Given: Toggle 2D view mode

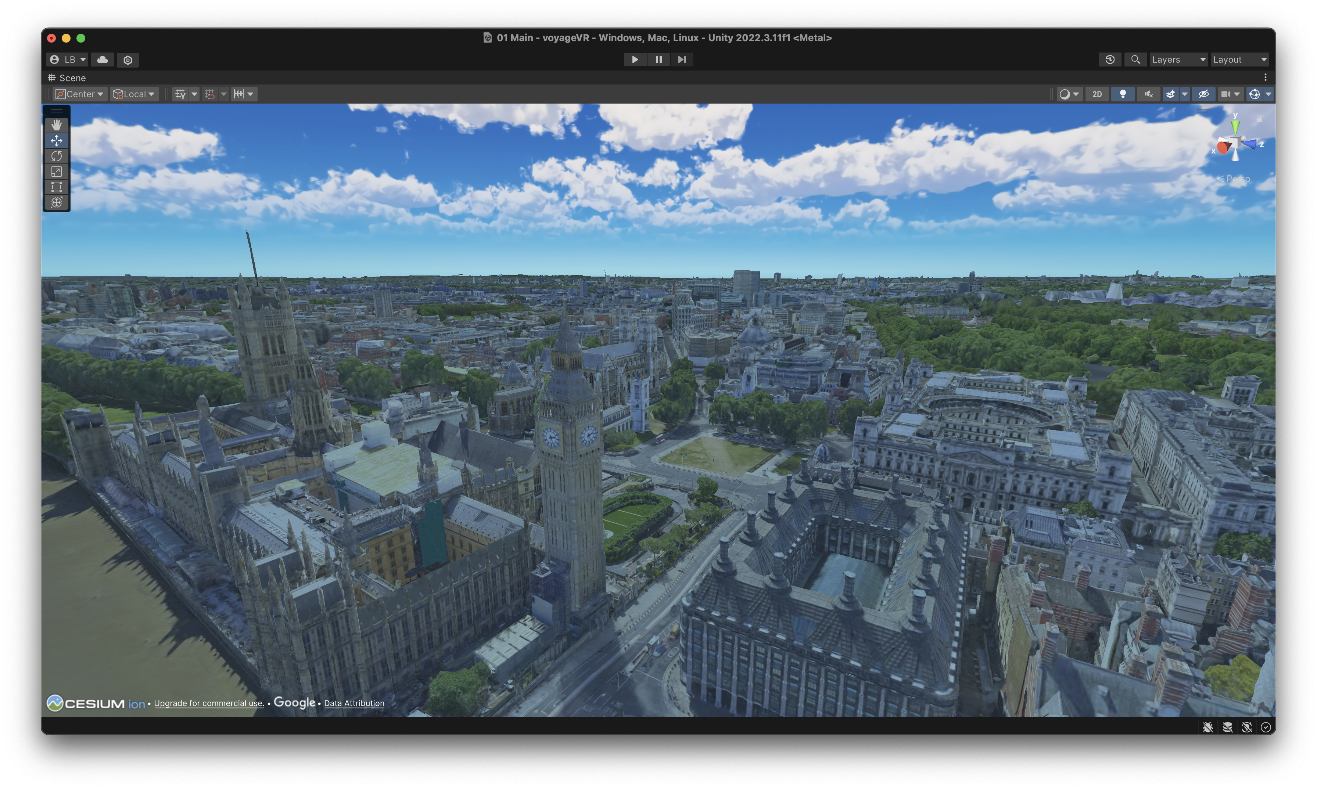Looking at the screenshot, I should (x=1097, y=94).
